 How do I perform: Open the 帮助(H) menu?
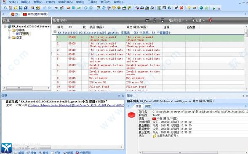tap(119, 2)
